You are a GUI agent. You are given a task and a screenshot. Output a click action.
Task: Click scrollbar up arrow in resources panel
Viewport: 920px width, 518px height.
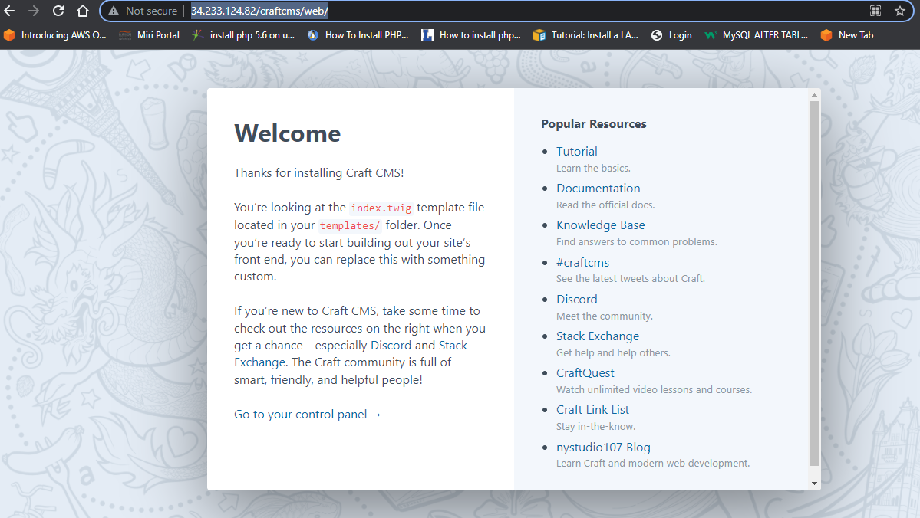pyautogui.click(x=814, y=95)
